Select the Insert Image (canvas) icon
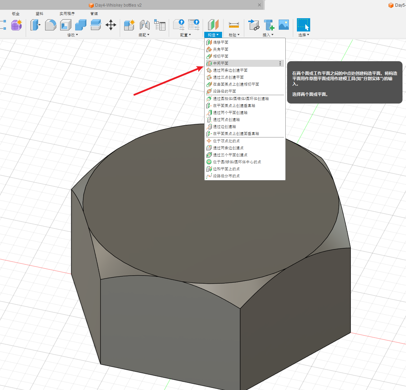Image resolution: width=406 pixels, height=390 pixels. click(284, 25)
